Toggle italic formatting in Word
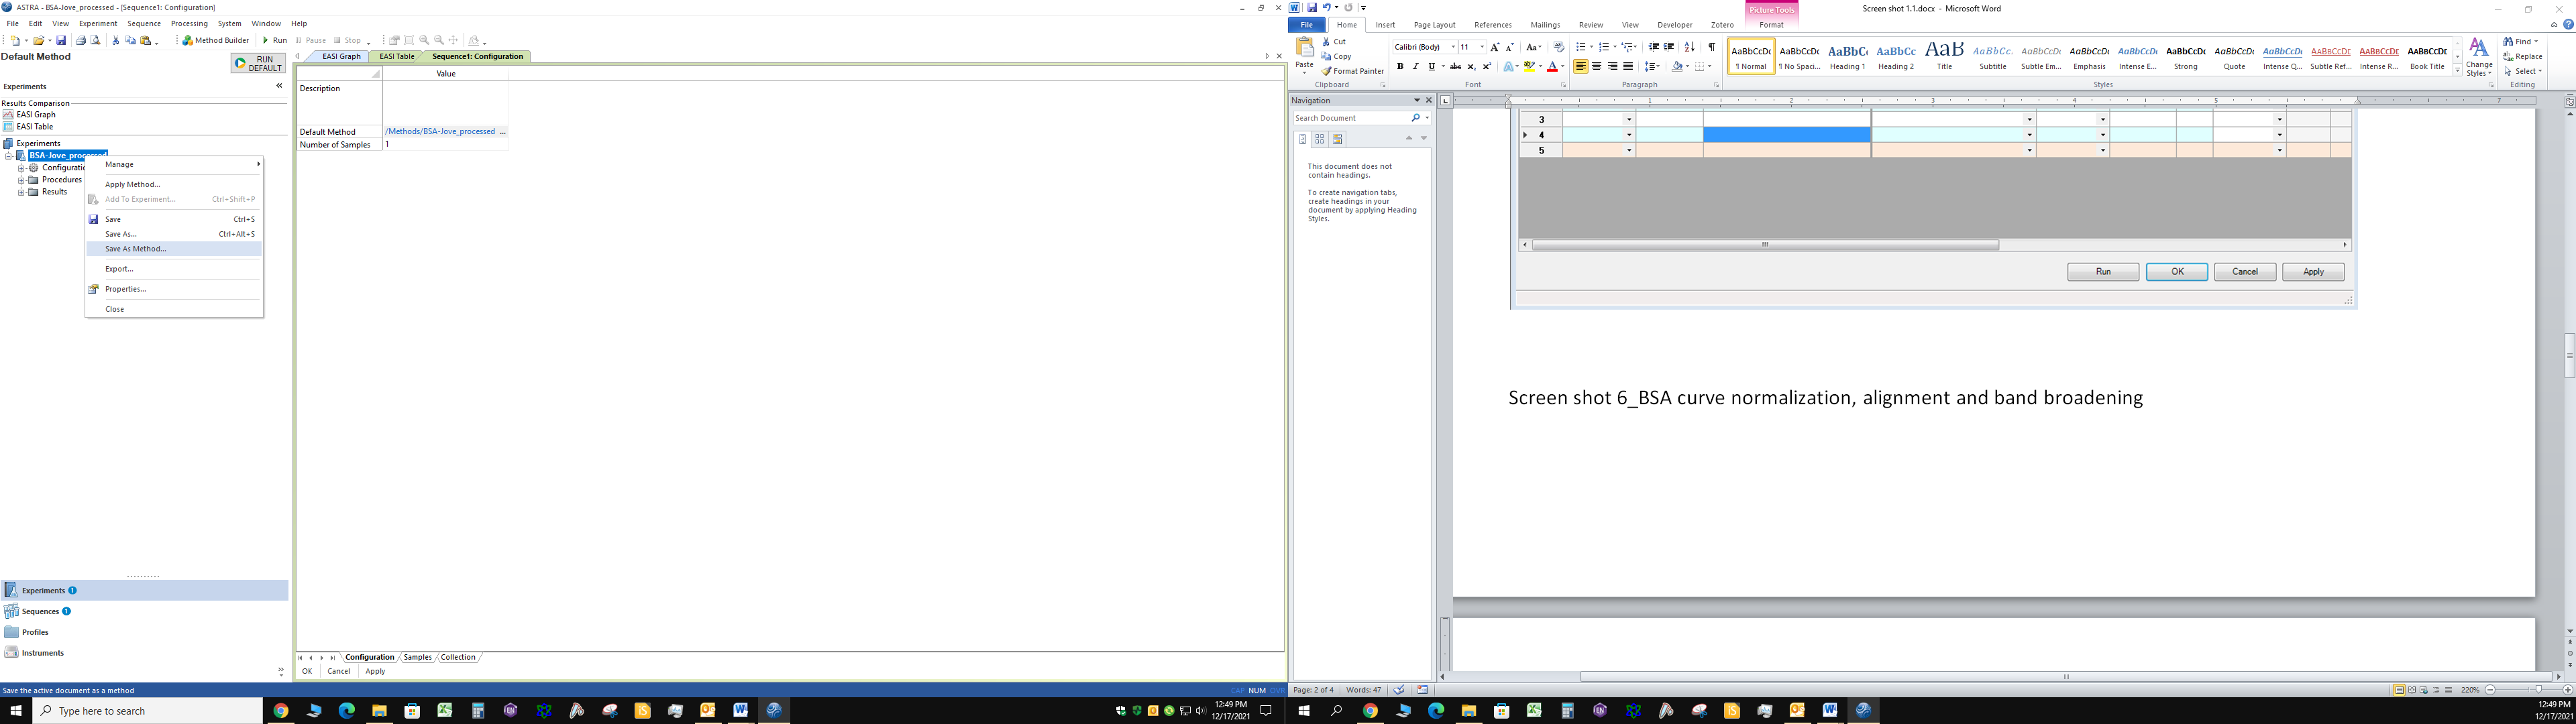The width and height of the screenshot is (2576, 724). [x=1415, y=67]
